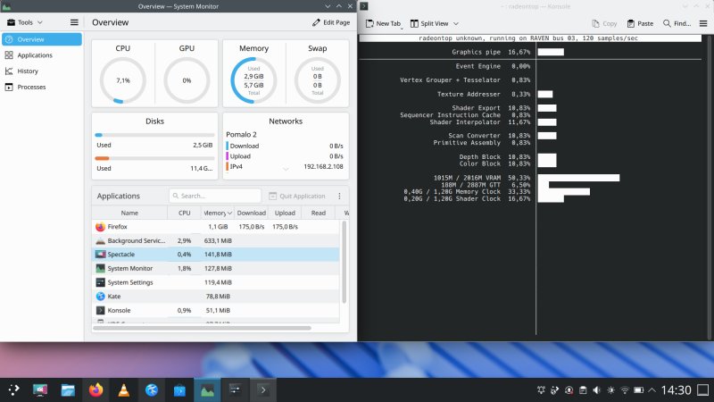Open the Konsole hamburger menu
Viewport: 714px width, 402px height.
704,23
